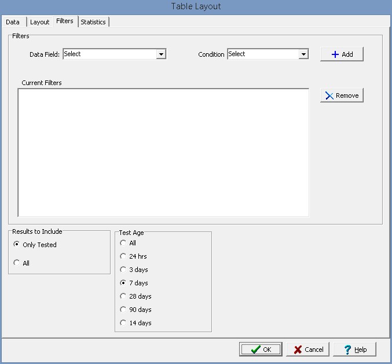Select the Only Tested radio option
This screenshot has height=364, width=392.
click(x=16, y=245)
